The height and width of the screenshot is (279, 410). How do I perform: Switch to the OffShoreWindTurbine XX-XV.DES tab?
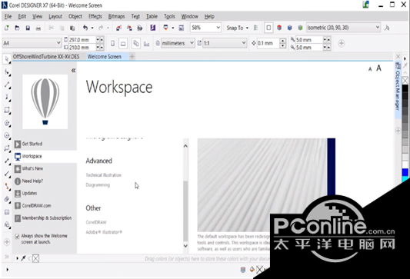pyautogui.click(x=46, y=57)
